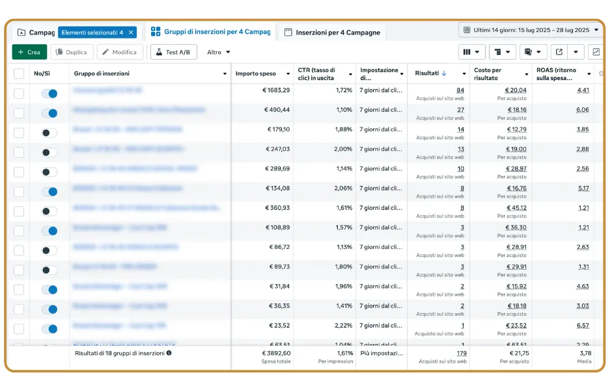Open the cost value €20,04 link
The width and height of the screenshot is (612, 390).
pyautogui.click(x=516, y=90)
